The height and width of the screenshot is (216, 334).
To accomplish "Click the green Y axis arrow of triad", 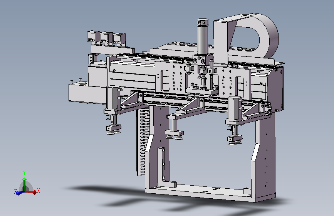I will click(x=25, y=183).
